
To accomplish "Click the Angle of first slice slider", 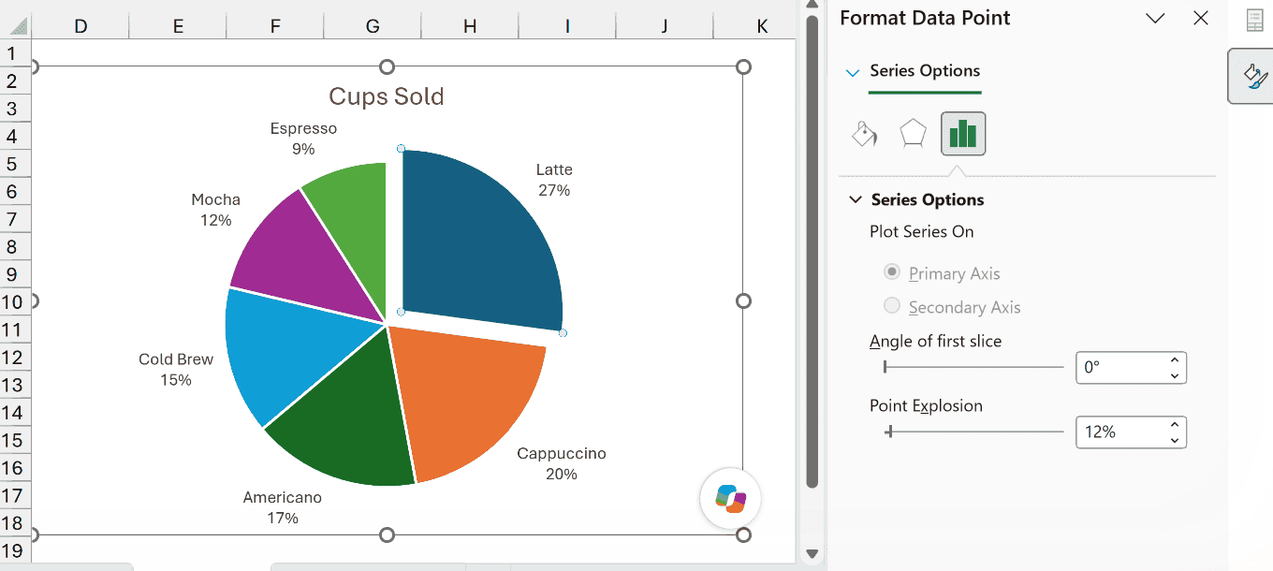I will coord(973,367).
